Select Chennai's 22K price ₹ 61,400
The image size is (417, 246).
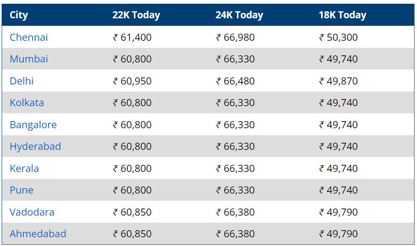(132, 37)
